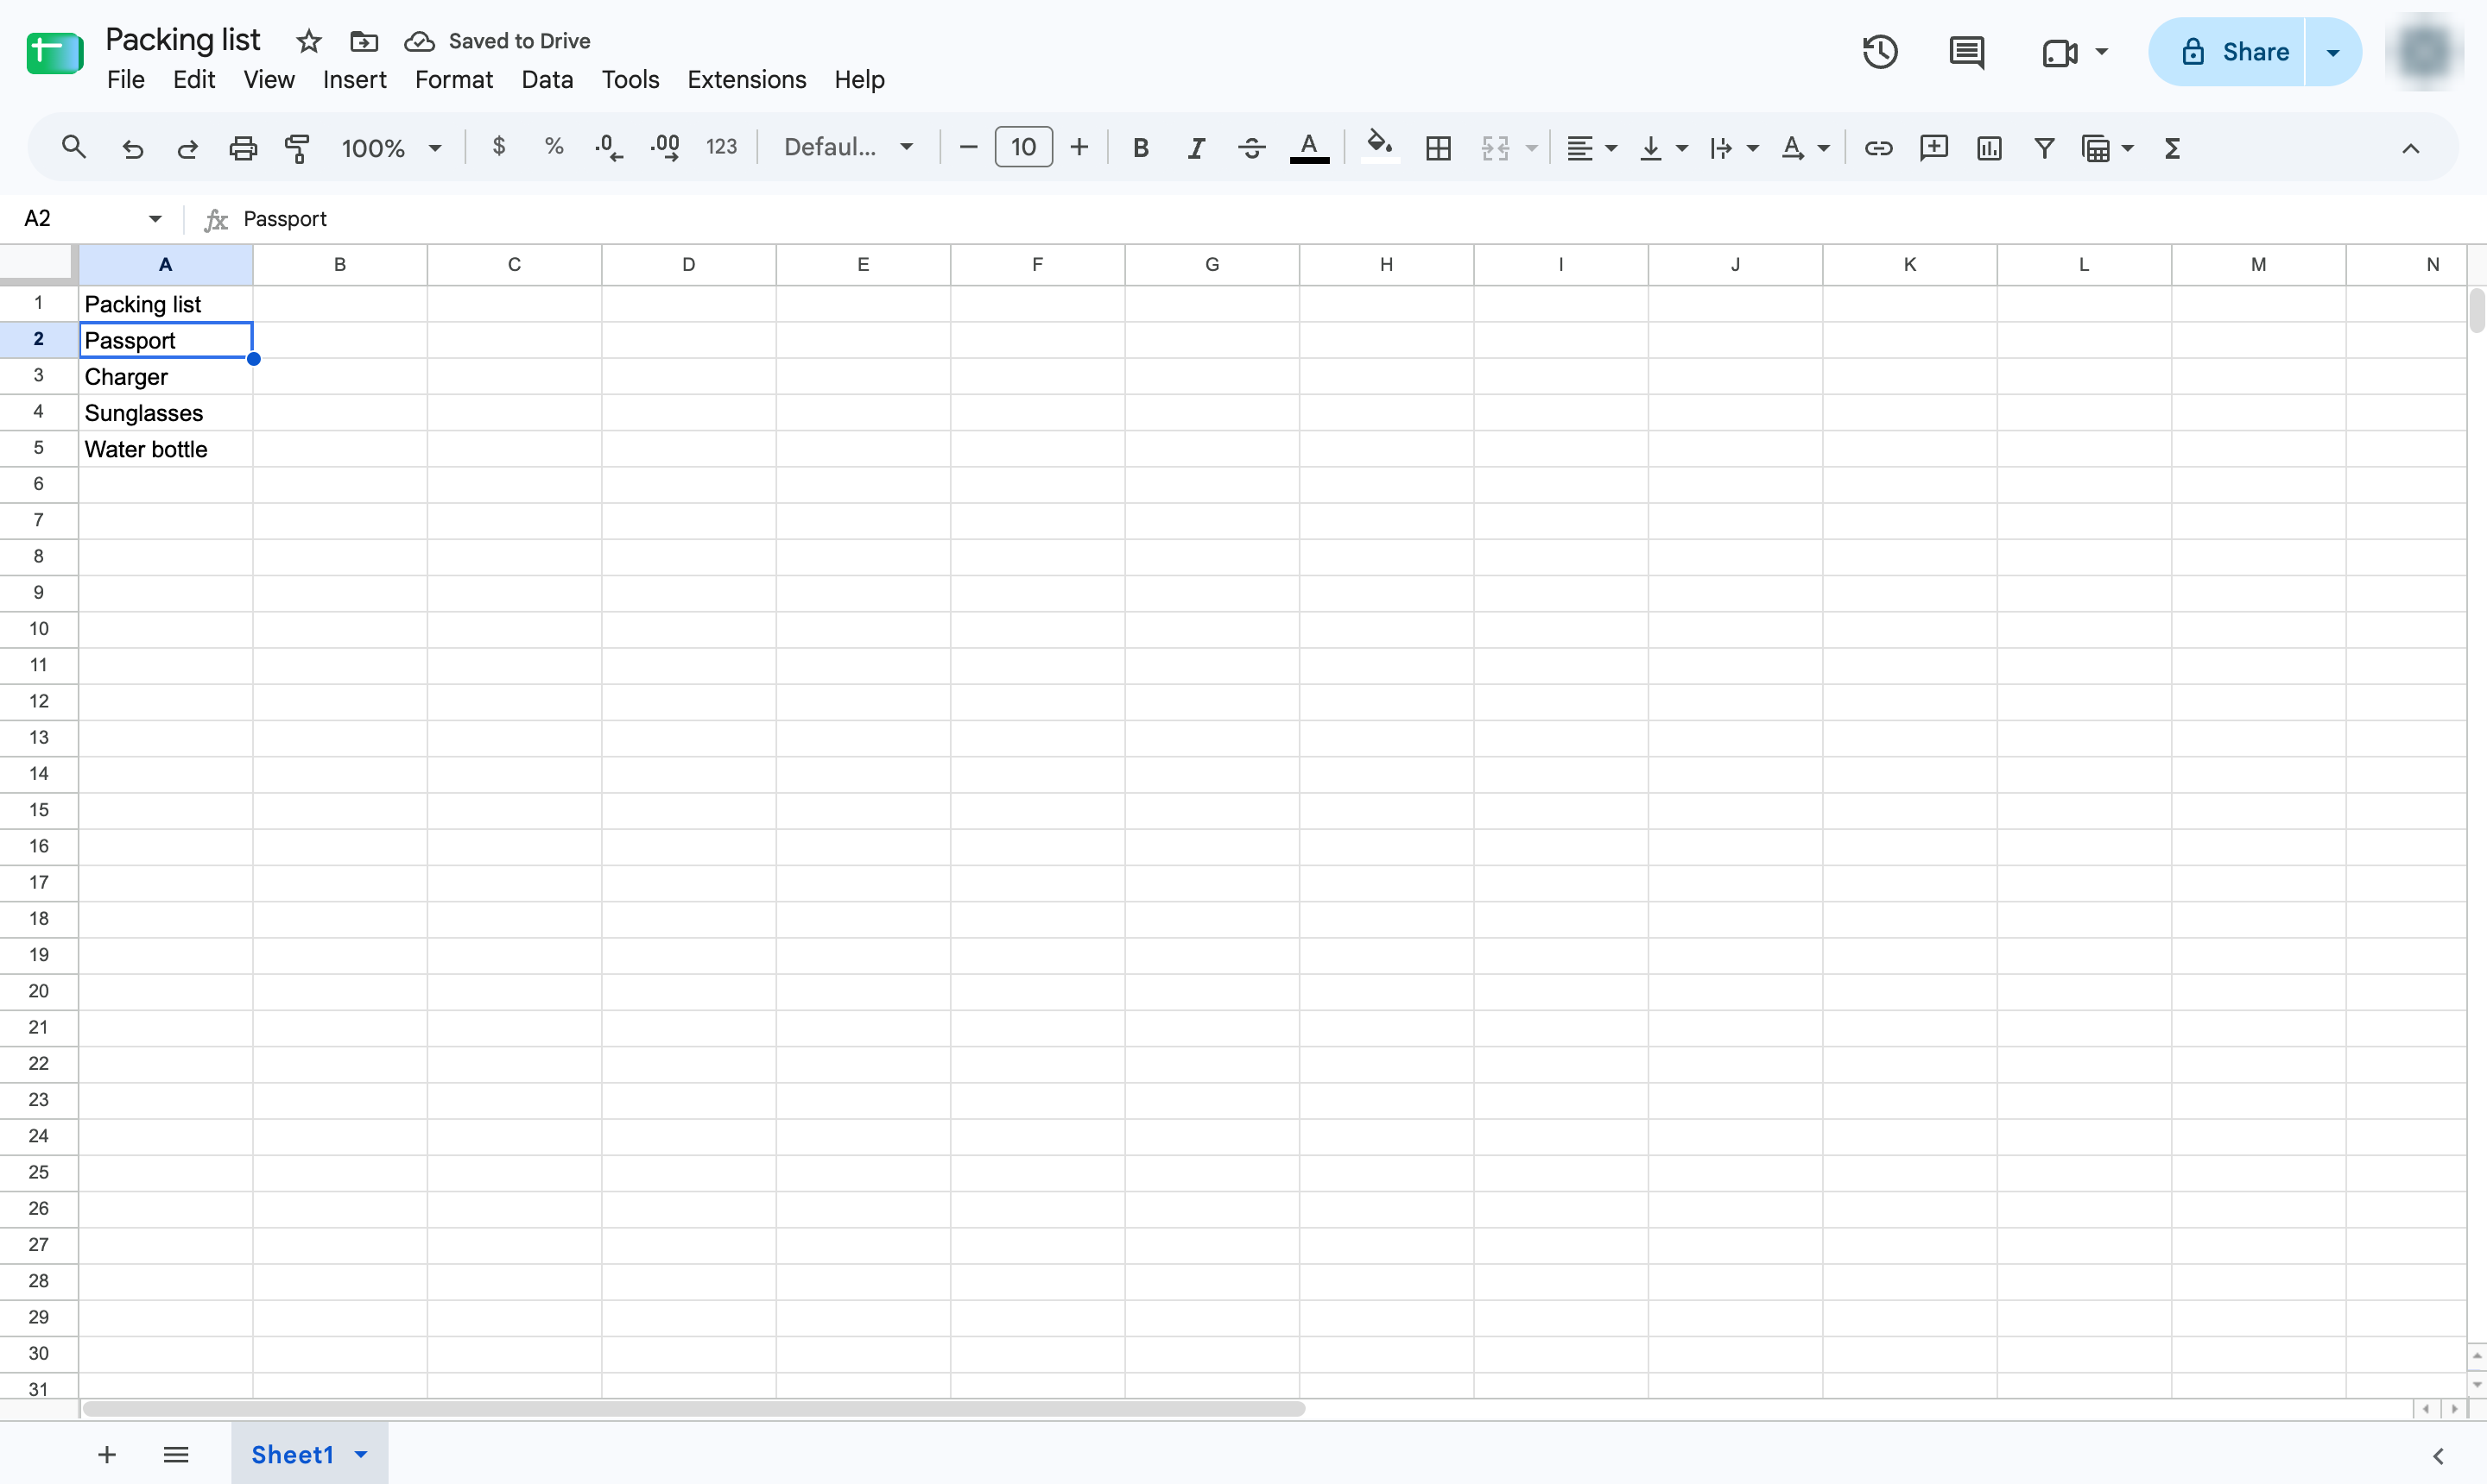2487x1484 pixels.
Task: Open the horizontal align dropdown
Action: click(1592, 148)
